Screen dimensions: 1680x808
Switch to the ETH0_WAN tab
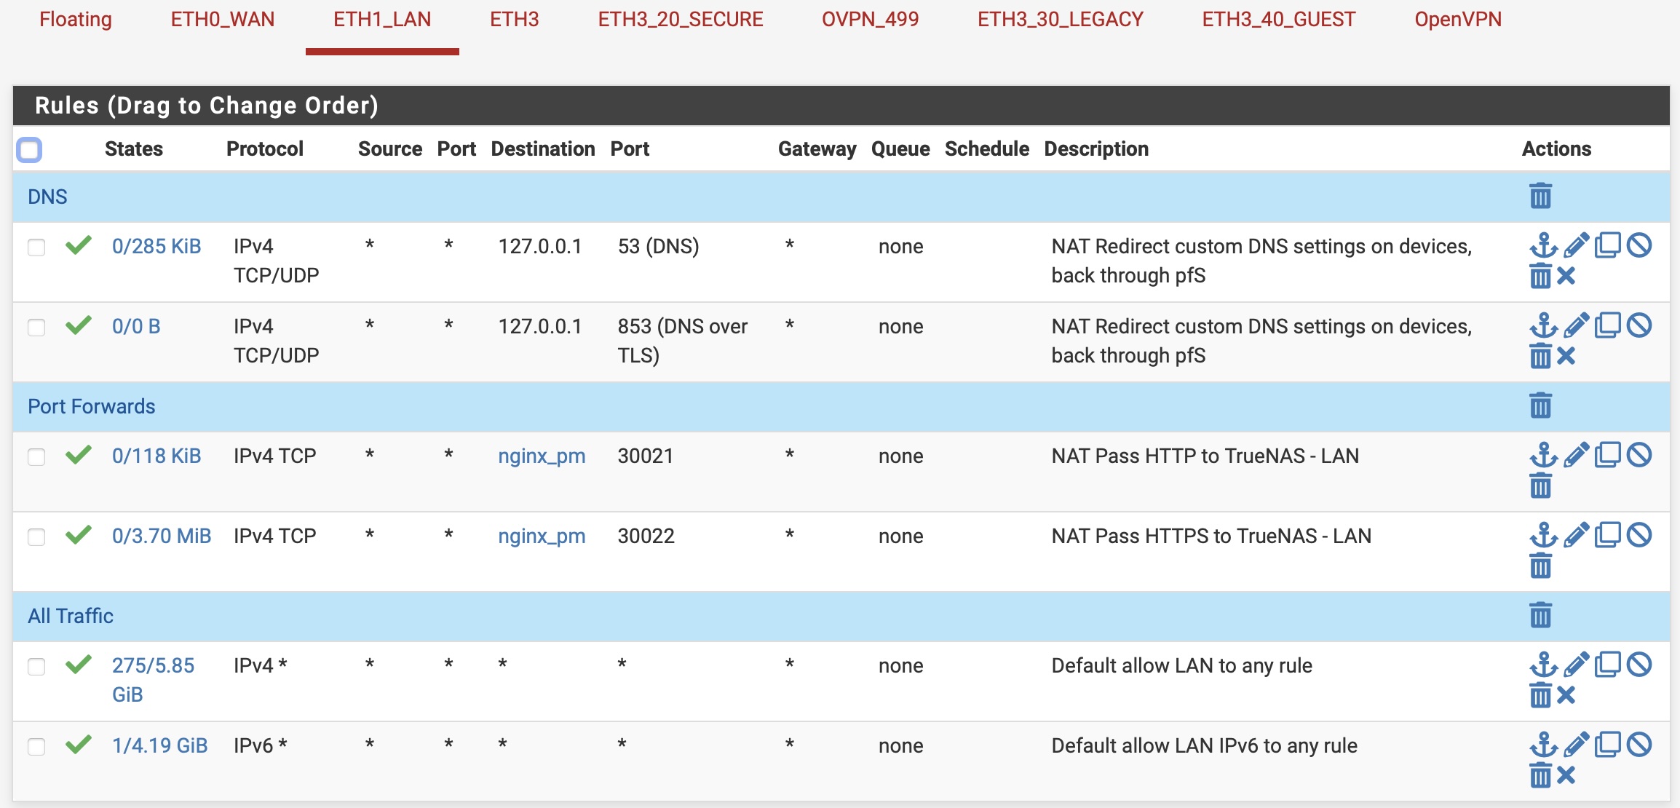click(x=223, y=20)
